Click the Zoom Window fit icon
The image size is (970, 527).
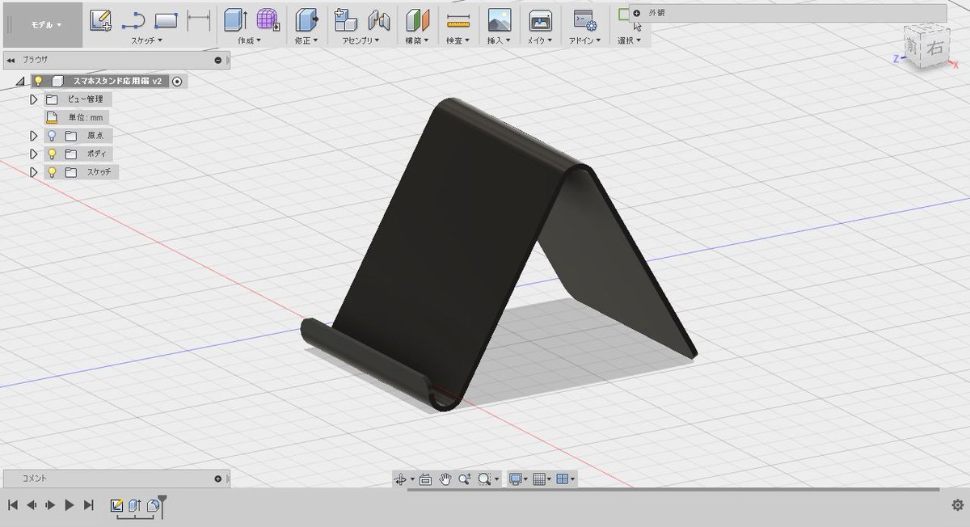[484, 479]
